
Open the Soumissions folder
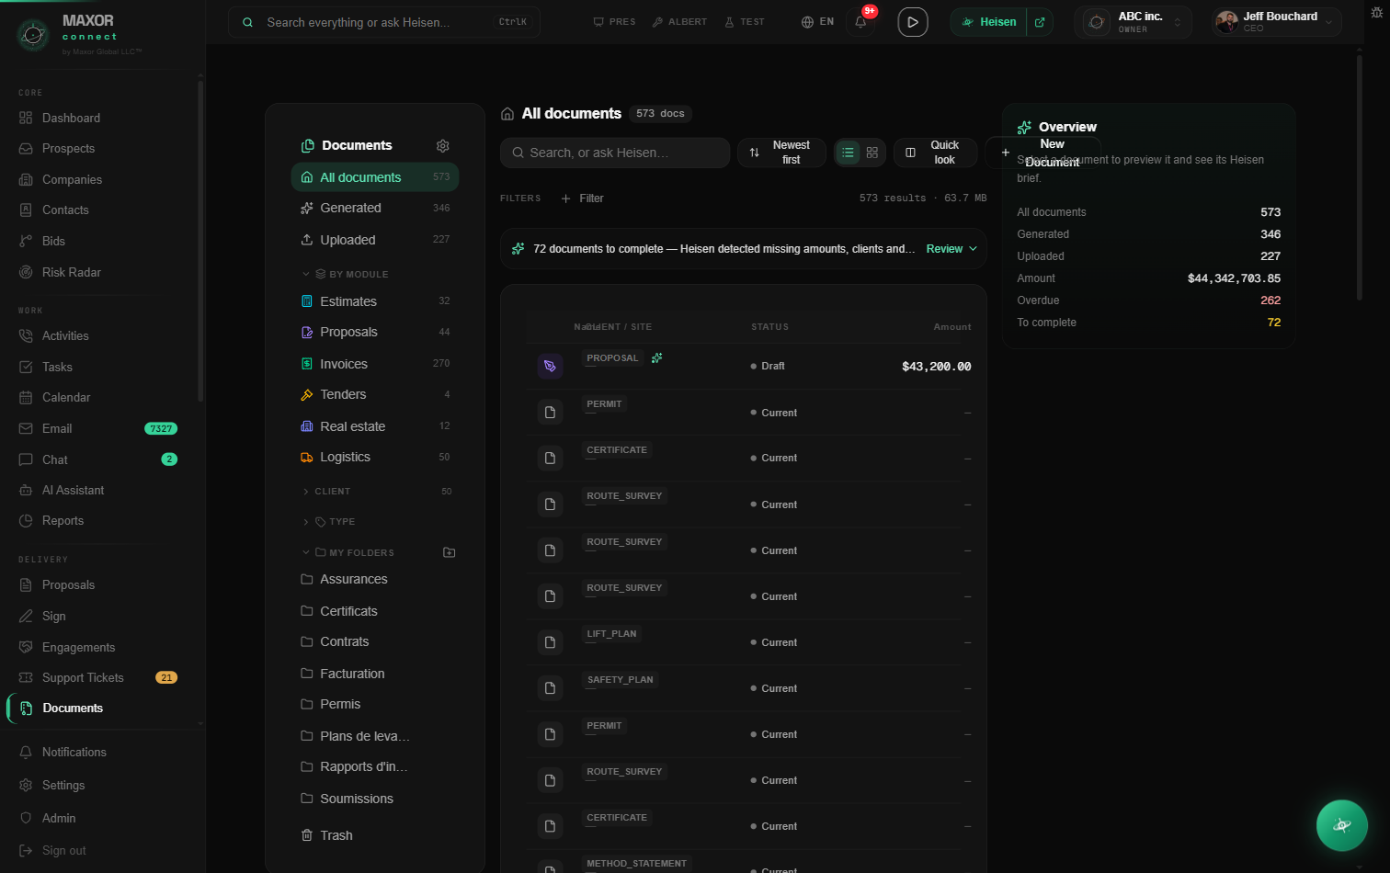(375, 799)
